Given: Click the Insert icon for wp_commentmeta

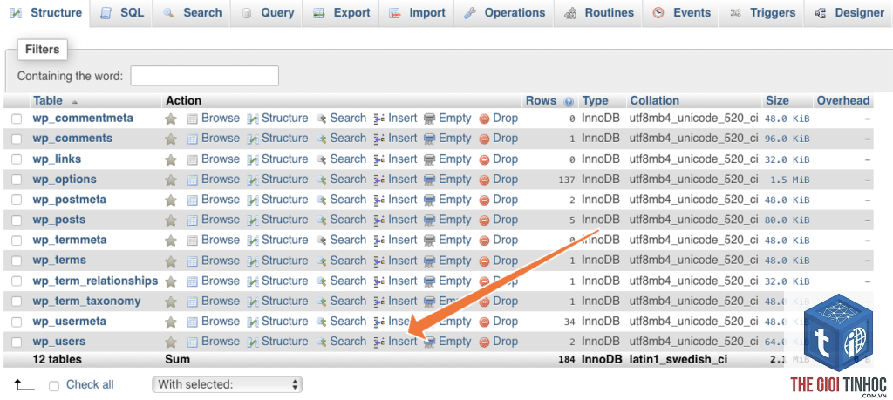Looking at the screenshot, I should [379, 119].
